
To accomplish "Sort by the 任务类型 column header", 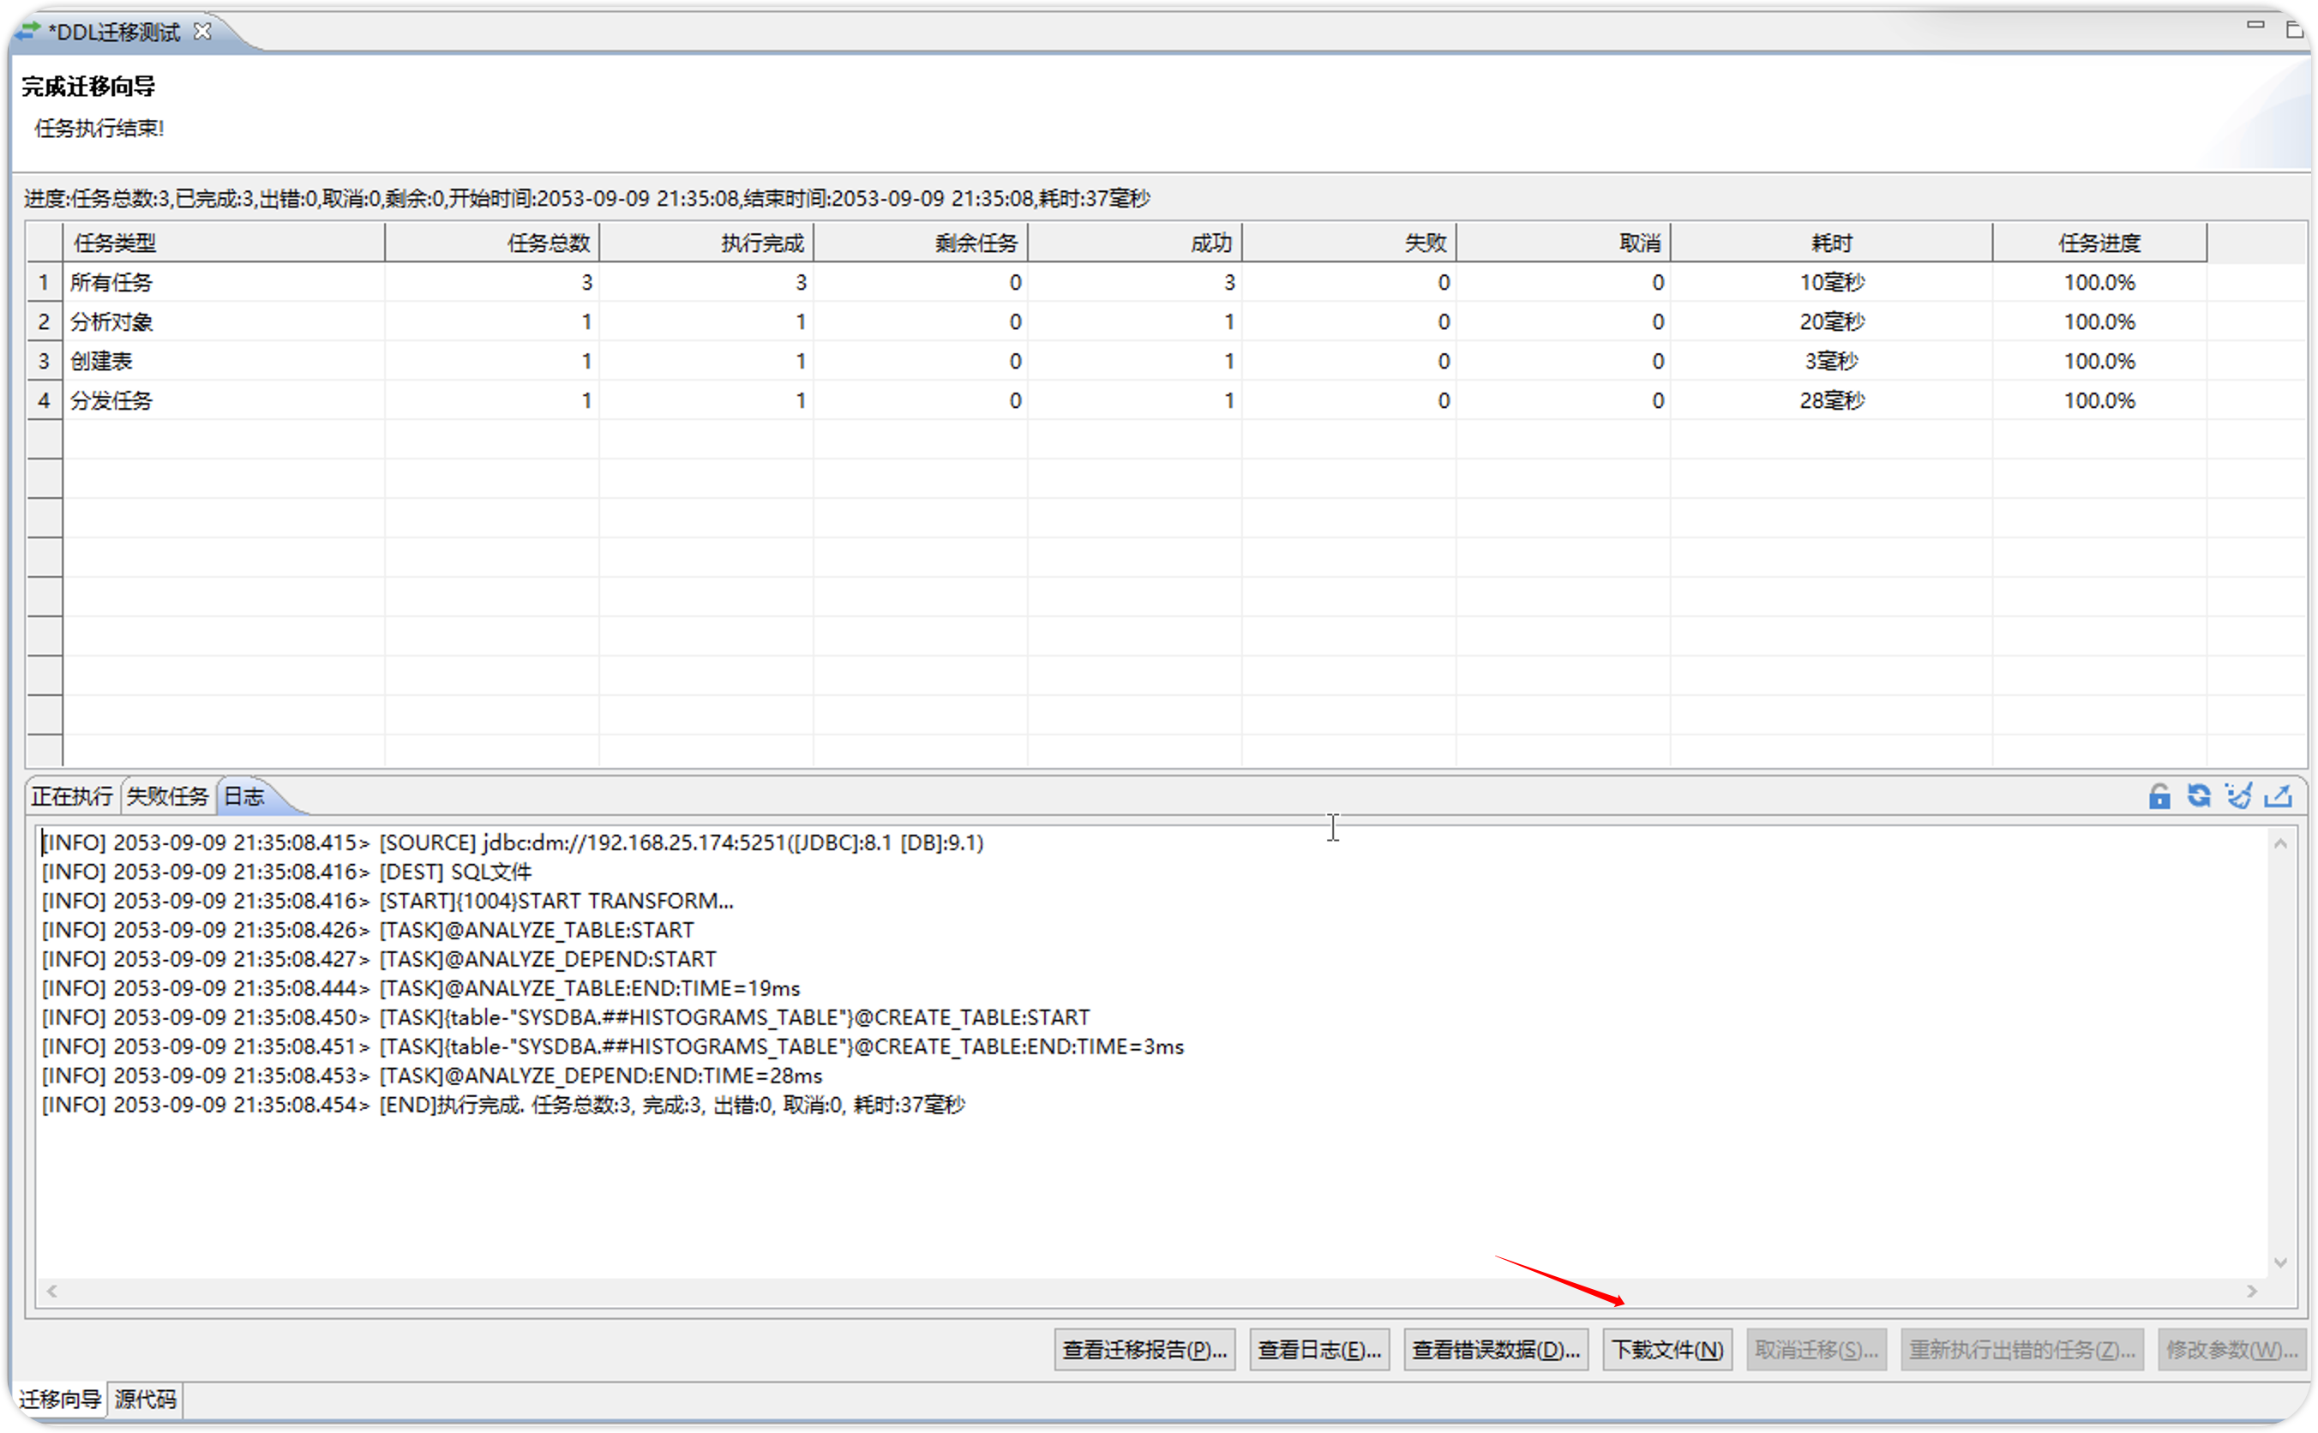I will (x=223, y=243).
